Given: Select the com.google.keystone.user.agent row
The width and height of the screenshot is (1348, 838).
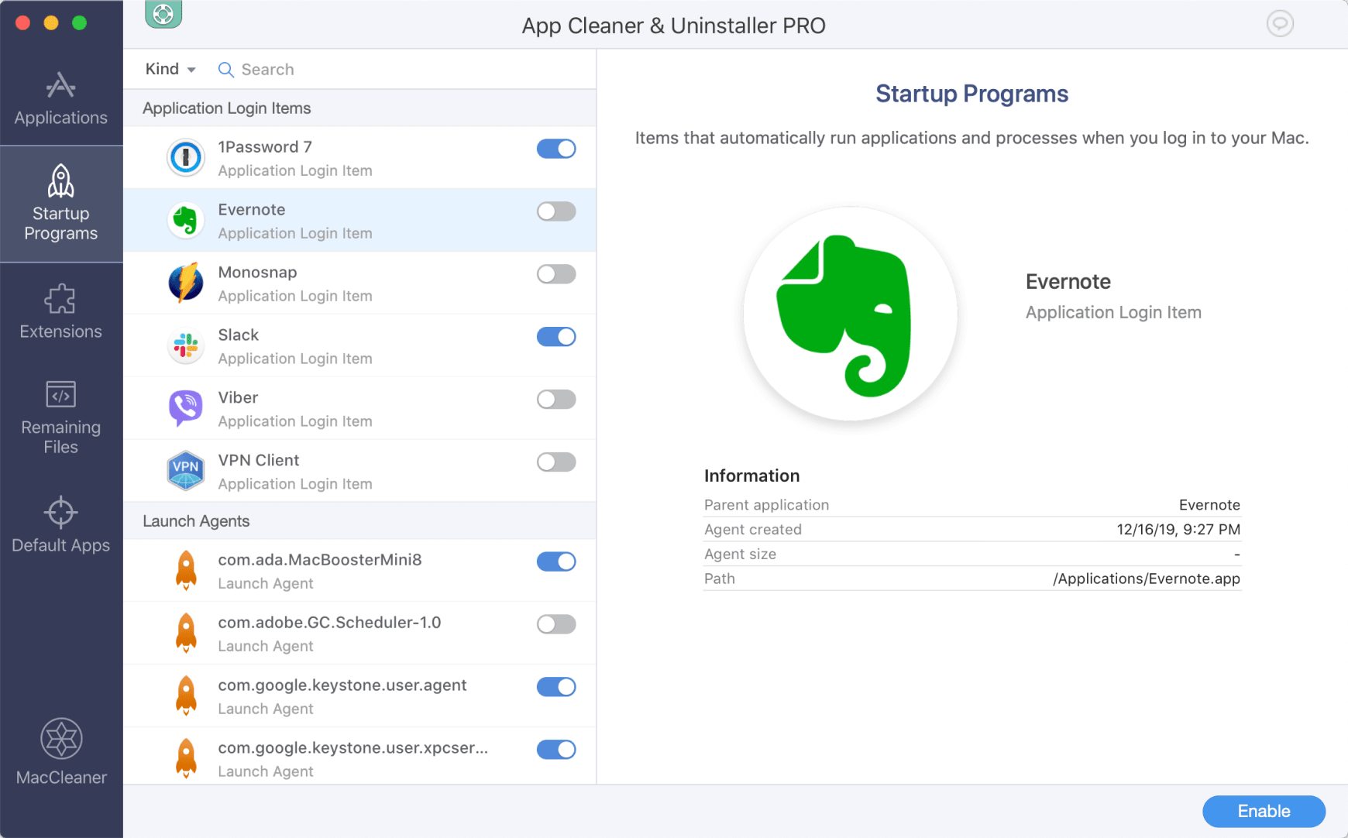Looking at the screenshot, I should point(341,695).
